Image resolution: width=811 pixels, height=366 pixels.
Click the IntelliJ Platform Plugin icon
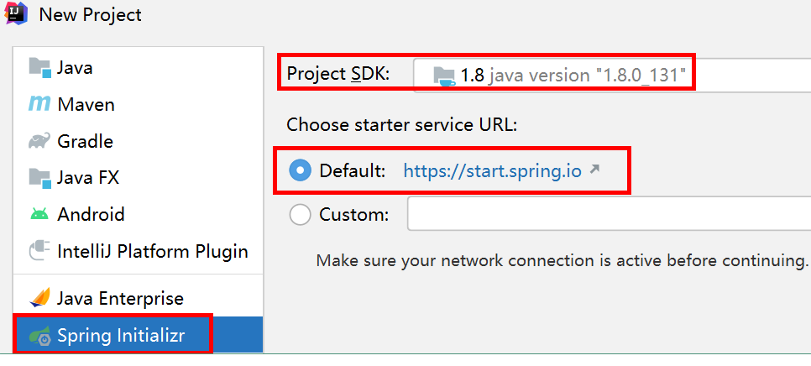(x=39, y=251)
